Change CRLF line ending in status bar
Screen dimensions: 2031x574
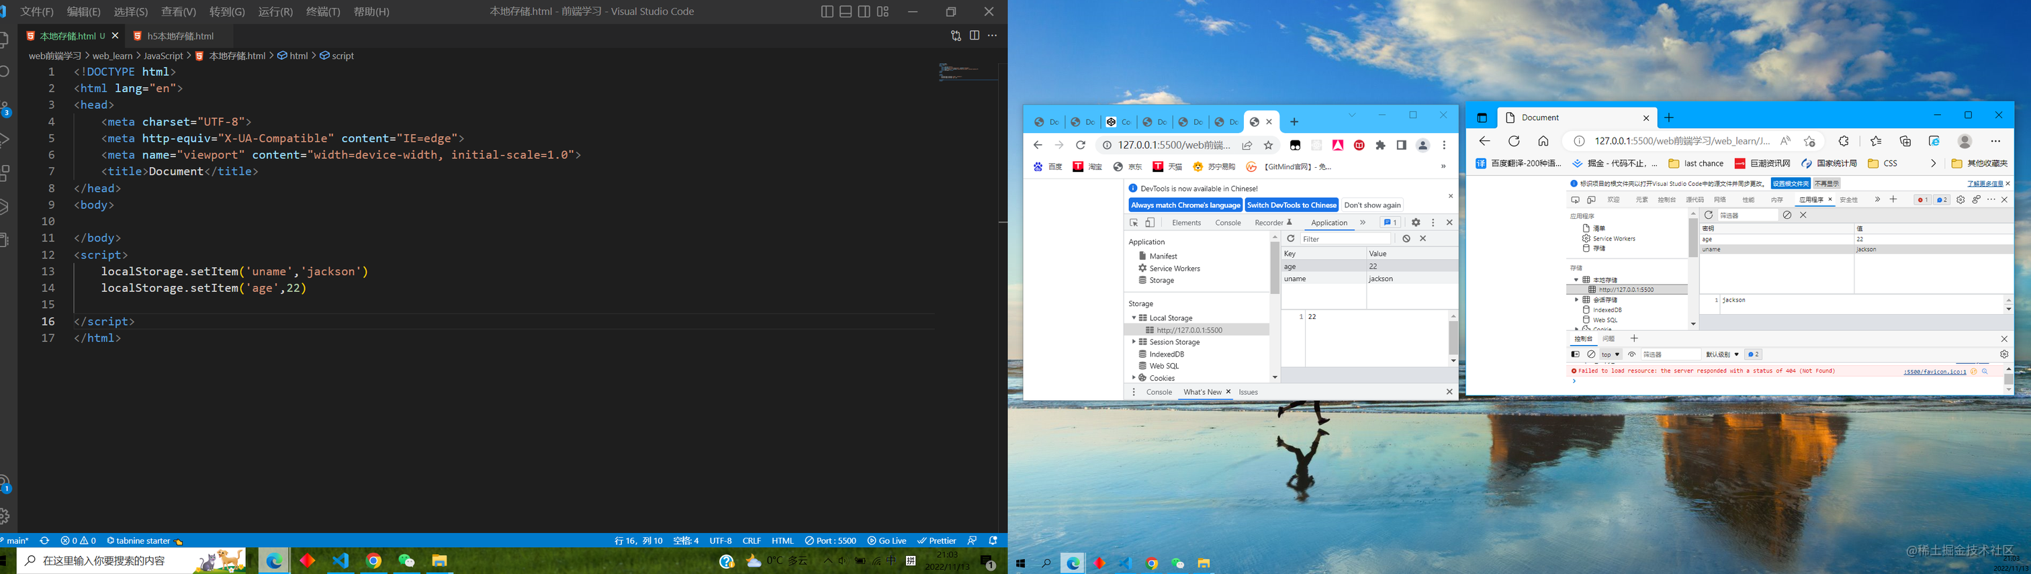coord(752,541)
